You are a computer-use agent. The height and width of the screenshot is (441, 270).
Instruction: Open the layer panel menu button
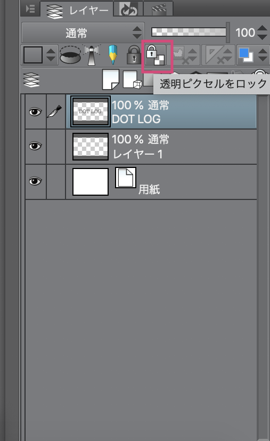pos(30,9)
